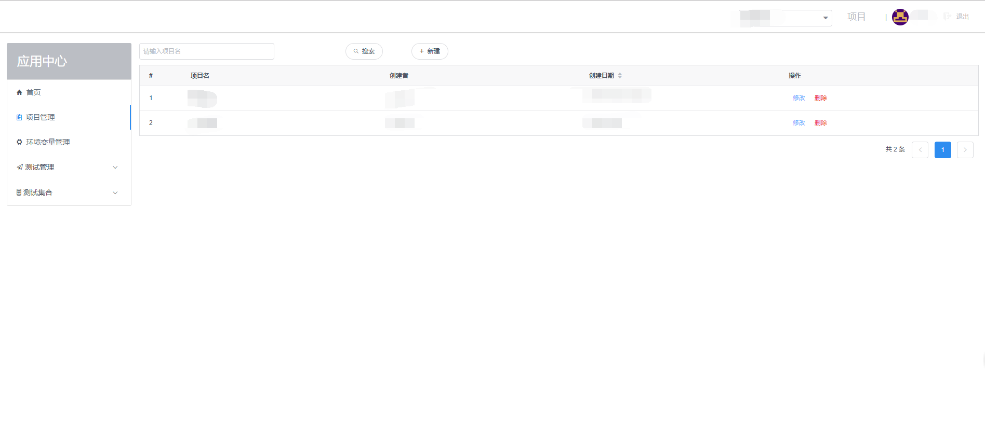This screenshot has width=985, height=429.
Task: Click the home icon beside 首页
Action: (19, 92)
